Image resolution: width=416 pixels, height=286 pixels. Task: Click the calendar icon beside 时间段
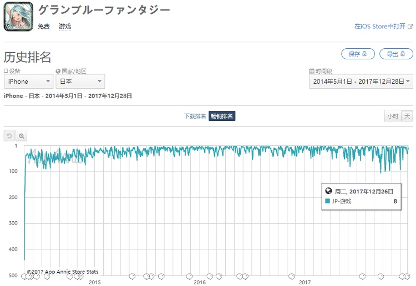pyautogui.click(x=312, y=71)
